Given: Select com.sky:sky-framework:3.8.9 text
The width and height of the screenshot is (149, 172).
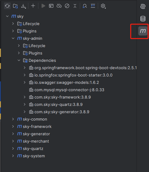Looking at the screenshot, I should [62, 97].
